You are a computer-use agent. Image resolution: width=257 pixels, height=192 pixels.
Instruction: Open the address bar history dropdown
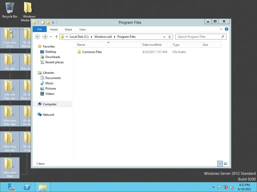click(164, 37)
